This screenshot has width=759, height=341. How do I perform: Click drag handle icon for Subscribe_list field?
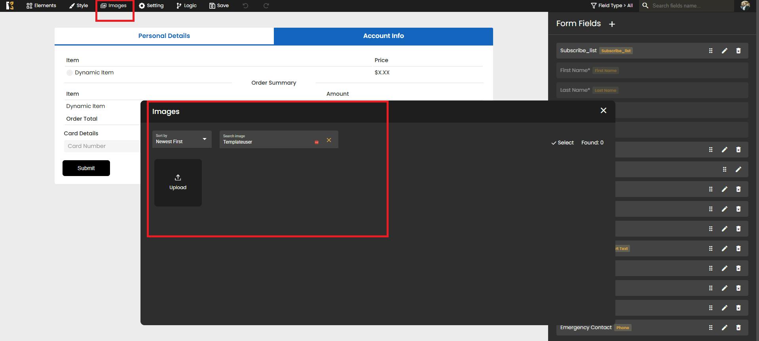[x=710, y=51]
